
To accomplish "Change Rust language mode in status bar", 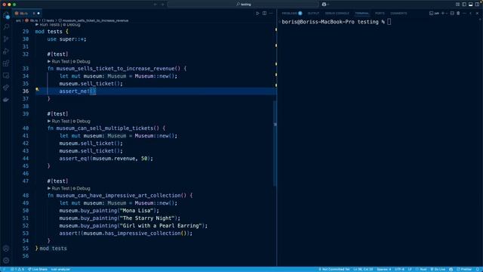I will click(421, 269).
